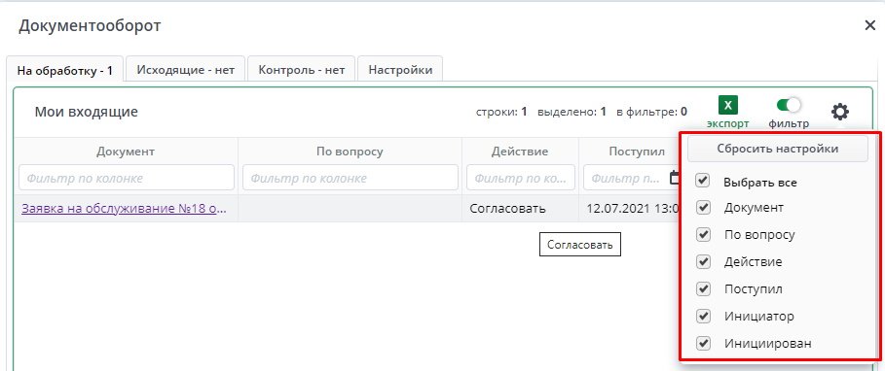The height and width of the screenshot is (371, 885).
Task: Close the Документооборот dialog
Action: coord(869,25)
